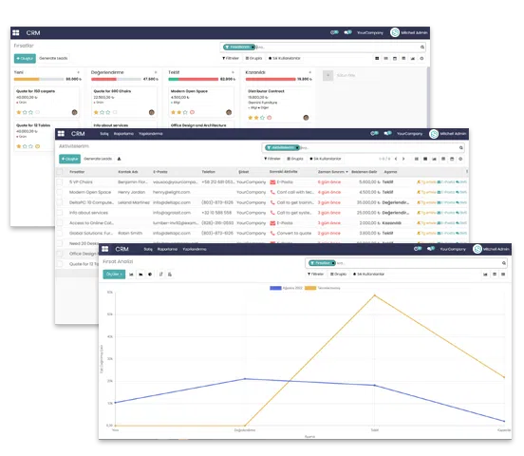524x456 pixels.
Task: Open the apps grid in the Aktivitelerim window
Action: tap(61, 134)
